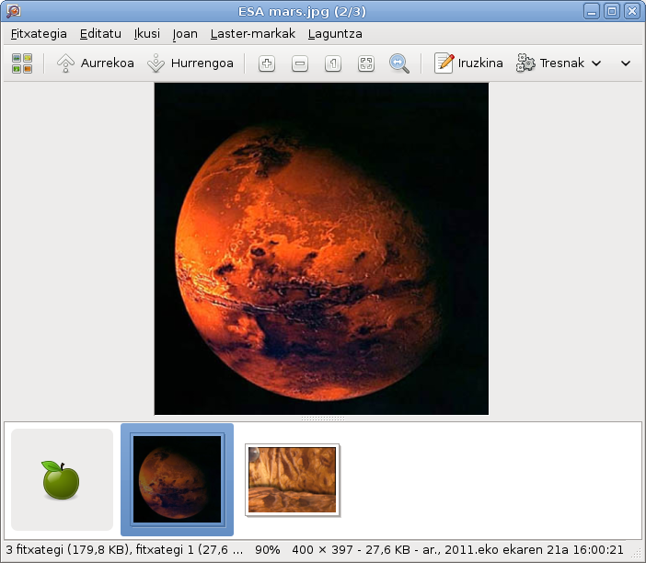The height and width of the screenshot is (563, 646).
Task: Click the zoom in icon
Action: [267, 63]
